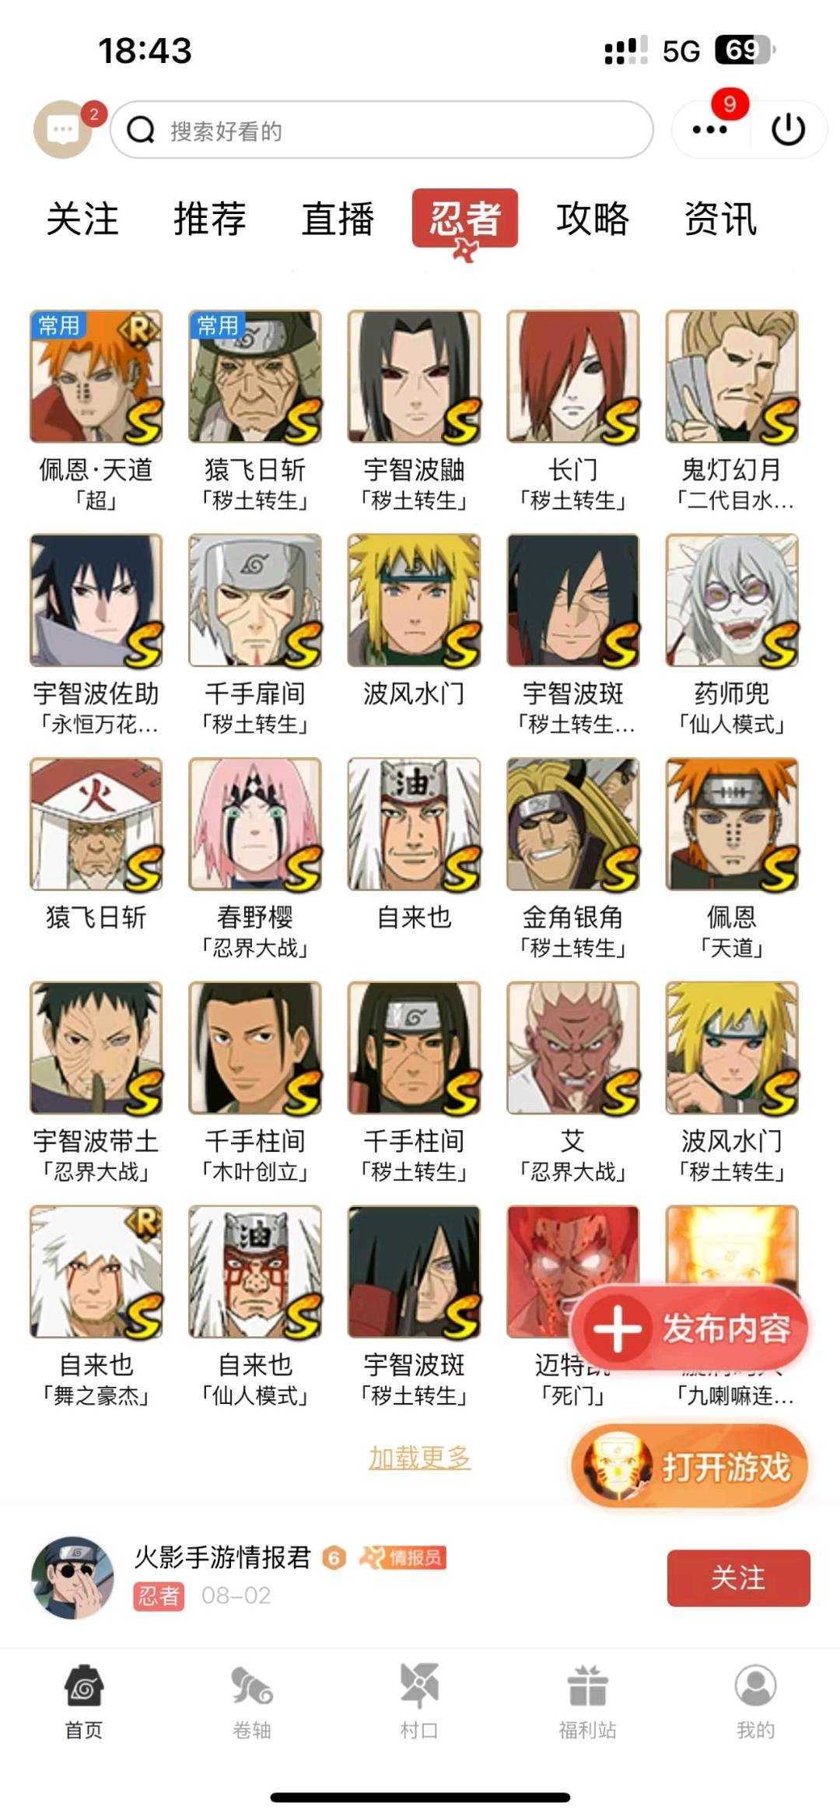Open the 卷轴 scroll tab icon
The width and height of the screenshot is (840, 1818).
pyautogui.click(x=251, y=1684)
